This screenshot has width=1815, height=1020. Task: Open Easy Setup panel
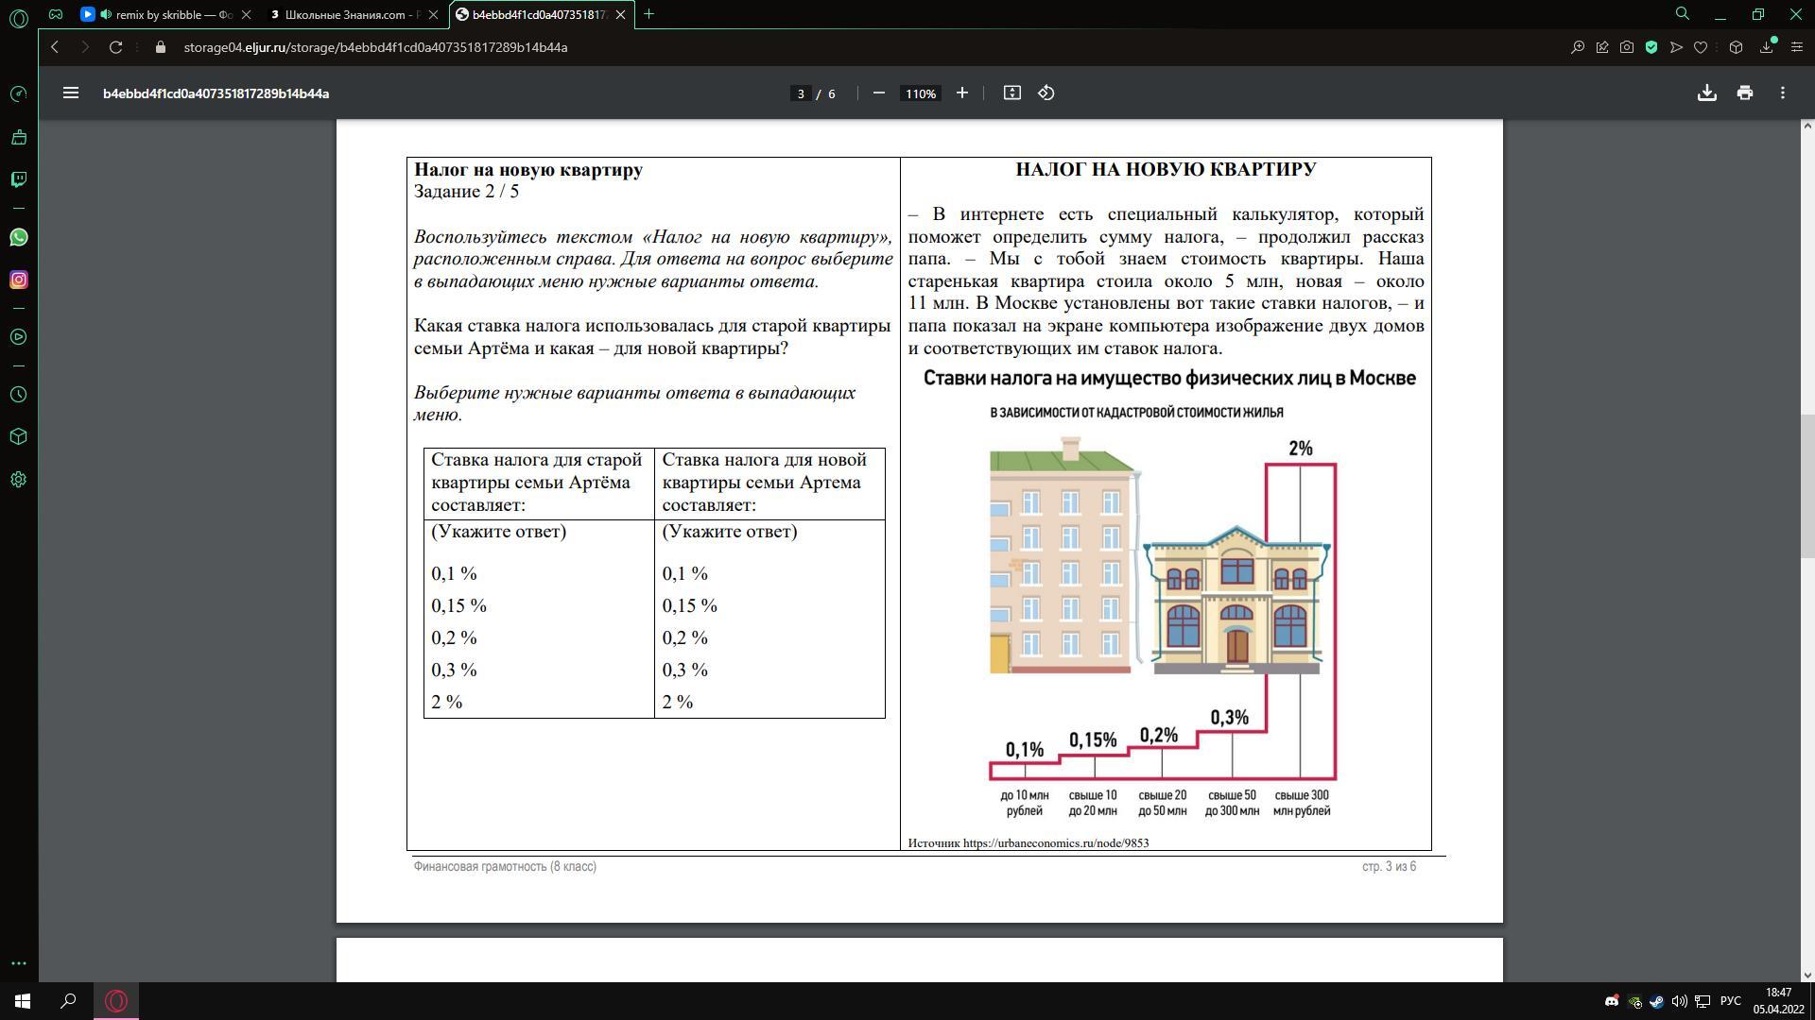[x=1797, y=47]
